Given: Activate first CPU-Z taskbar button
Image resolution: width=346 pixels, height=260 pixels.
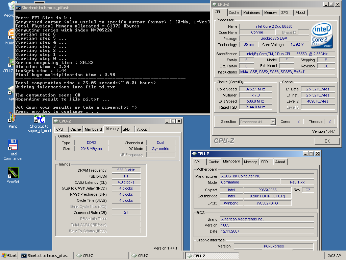Looking at the screenshot, I should click(102, 256).
